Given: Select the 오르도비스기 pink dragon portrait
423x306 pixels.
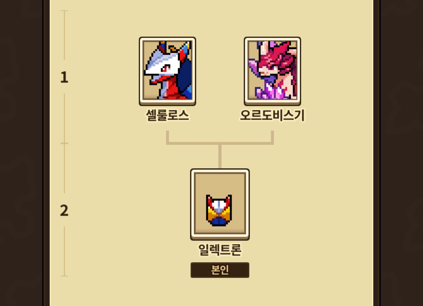Looking at the screenshot, I should pyautogui.click(x=272, y=71).
